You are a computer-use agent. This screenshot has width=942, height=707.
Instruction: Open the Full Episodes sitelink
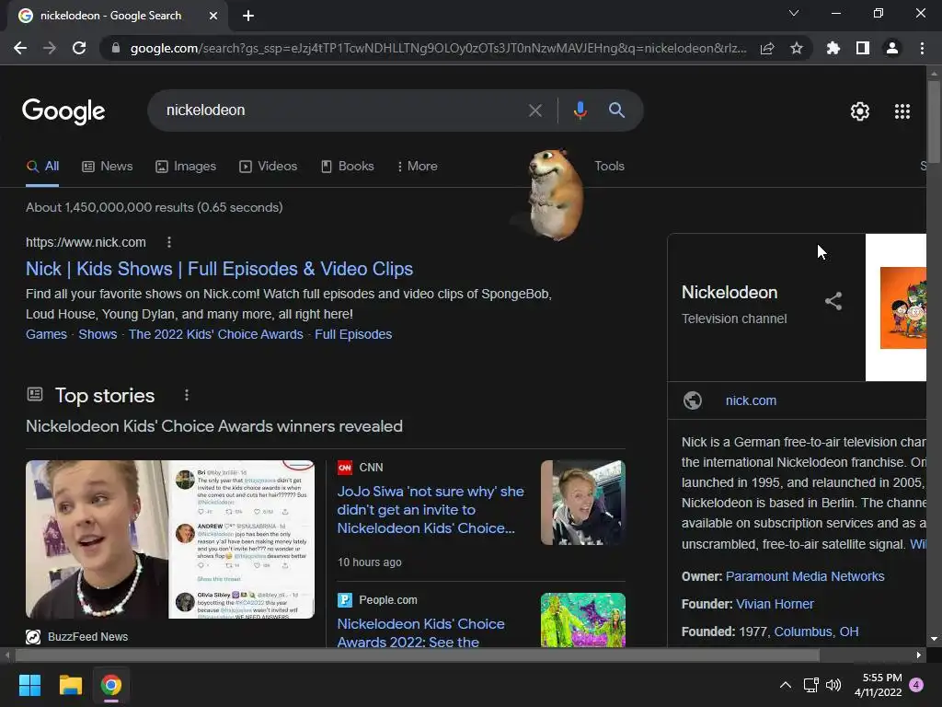click(353, 334)
